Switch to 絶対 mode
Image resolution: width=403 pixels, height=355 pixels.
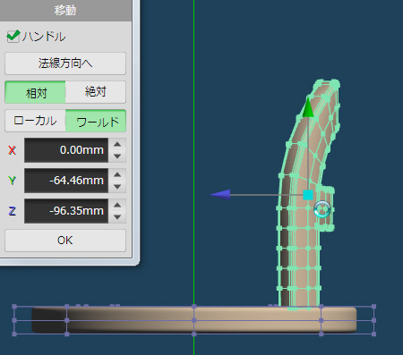[96, 92]
